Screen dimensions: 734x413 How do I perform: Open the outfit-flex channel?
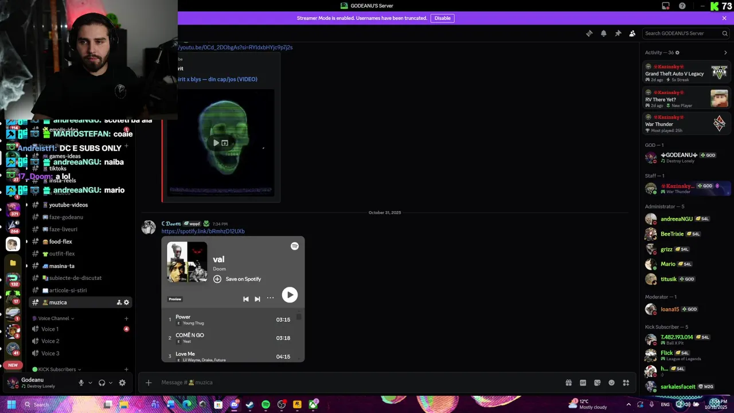click(80, 254)
